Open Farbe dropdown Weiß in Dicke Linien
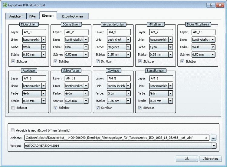Image resolution: width=227 pixels, height=167 pixels. click(34, 47)
